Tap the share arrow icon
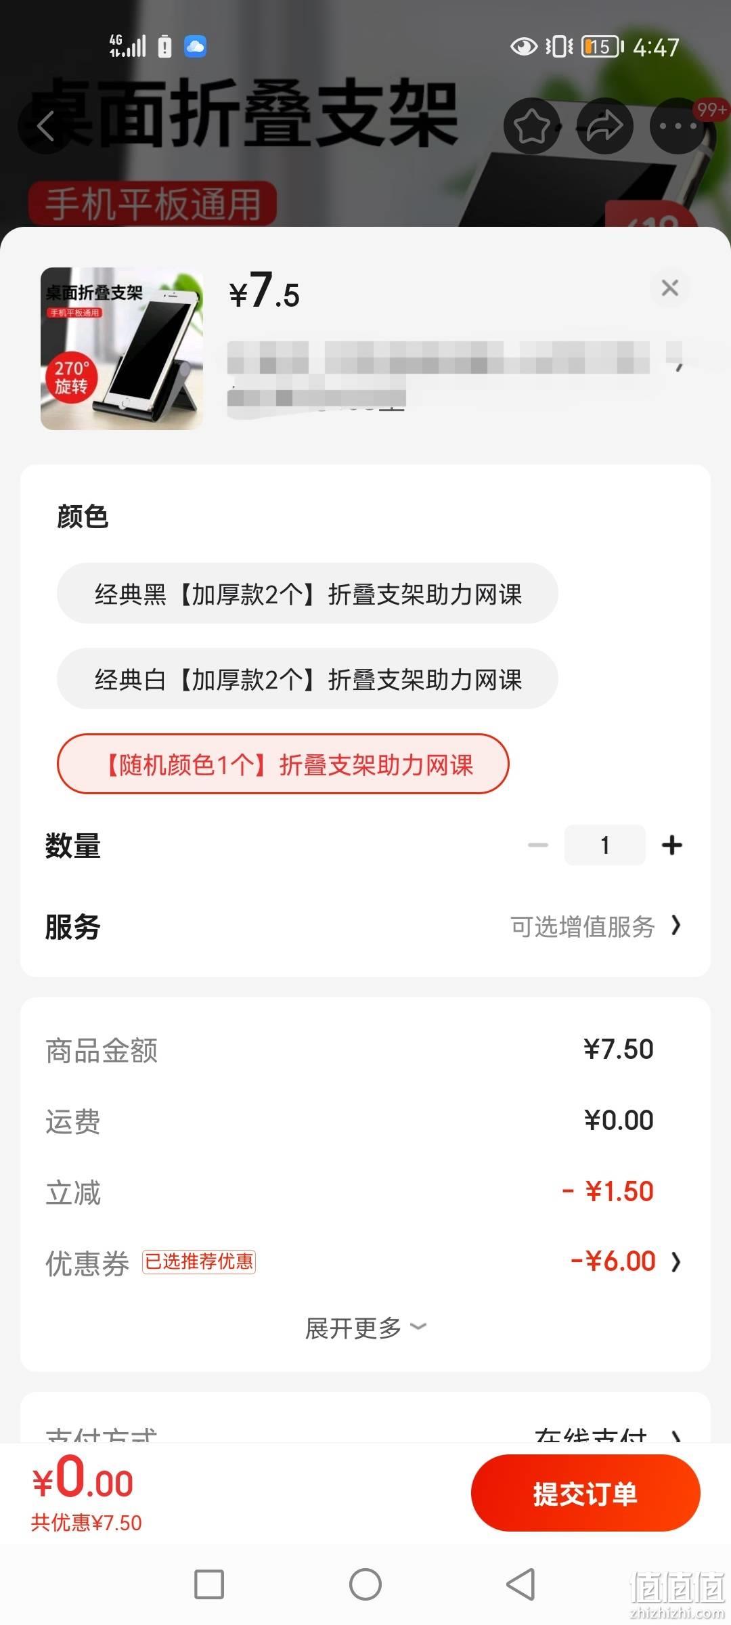This screenshot has height=1625, width=731. point(604,126)
